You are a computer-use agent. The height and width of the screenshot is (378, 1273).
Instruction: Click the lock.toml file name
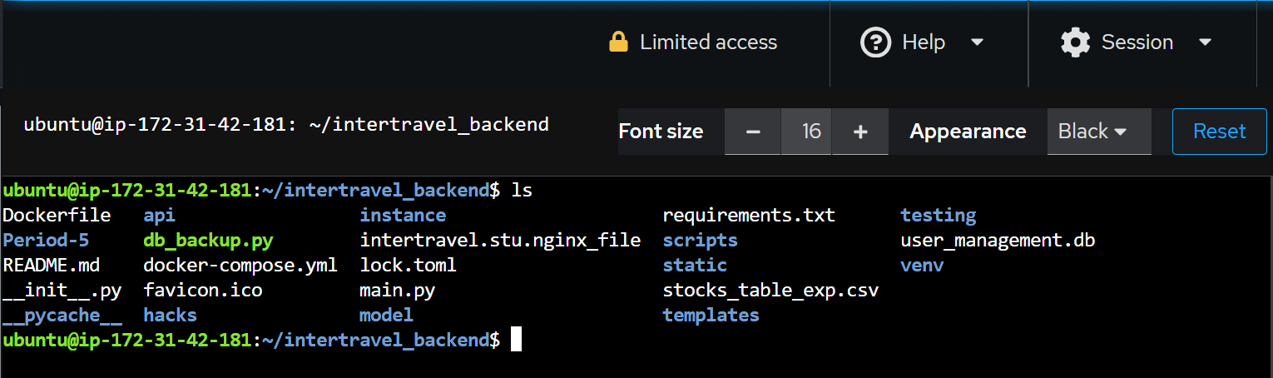click(408, 266)
